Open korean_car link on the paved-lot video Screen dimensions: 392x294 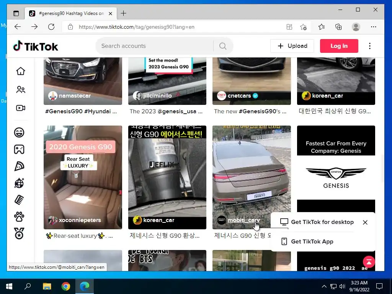point(328,95)
